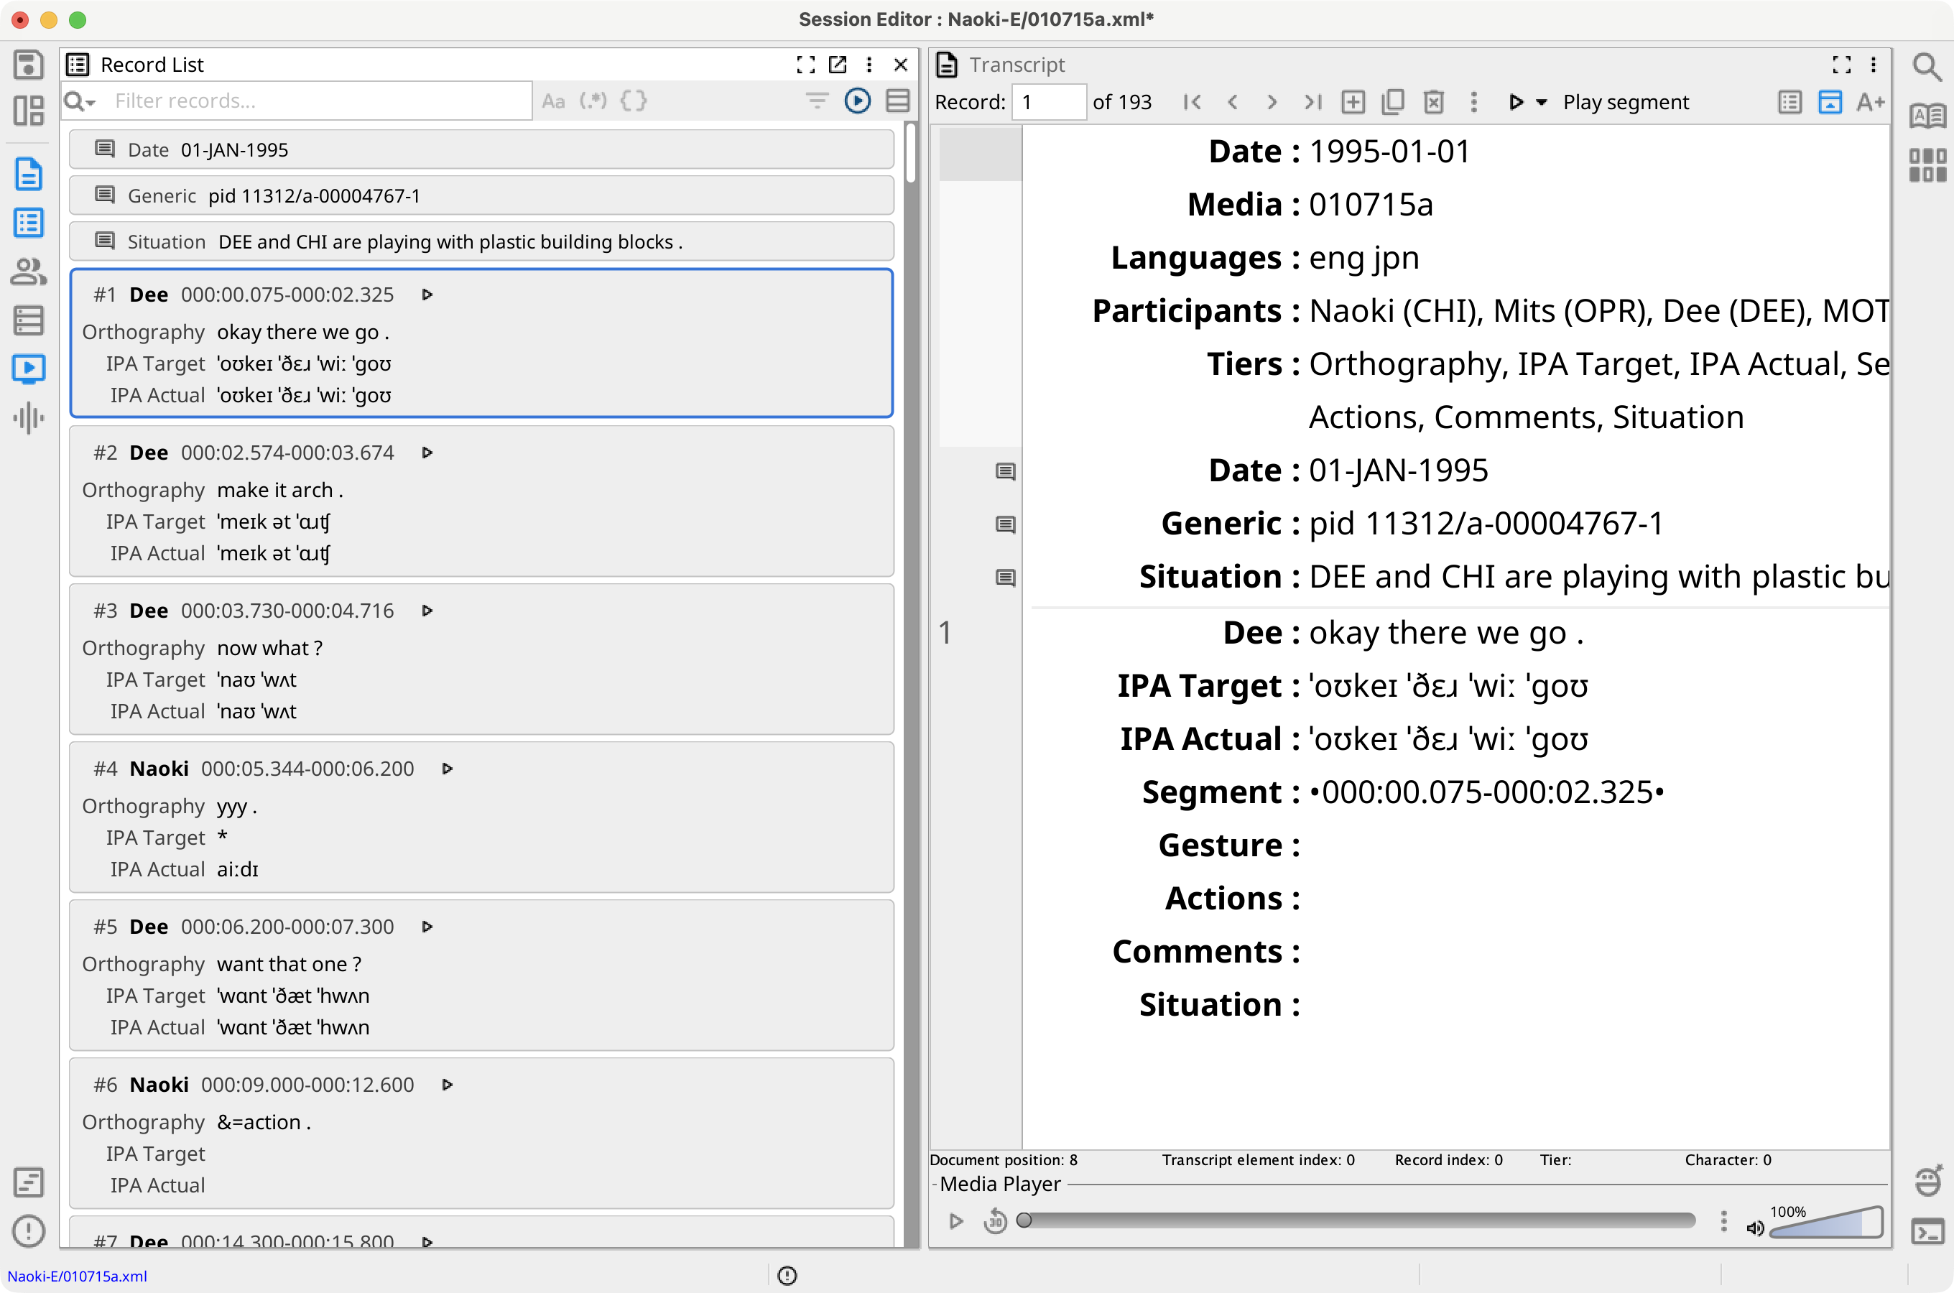
Task: Play media in the Media Player
Action: [x=955, y=1221]
